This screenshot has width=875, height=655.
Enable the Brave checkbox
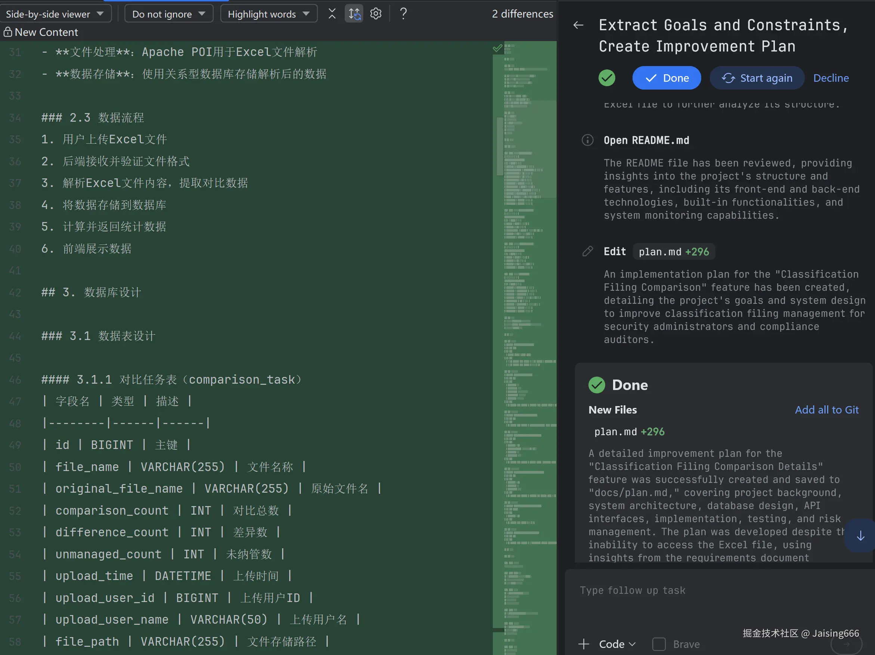[x=659, y=644]
